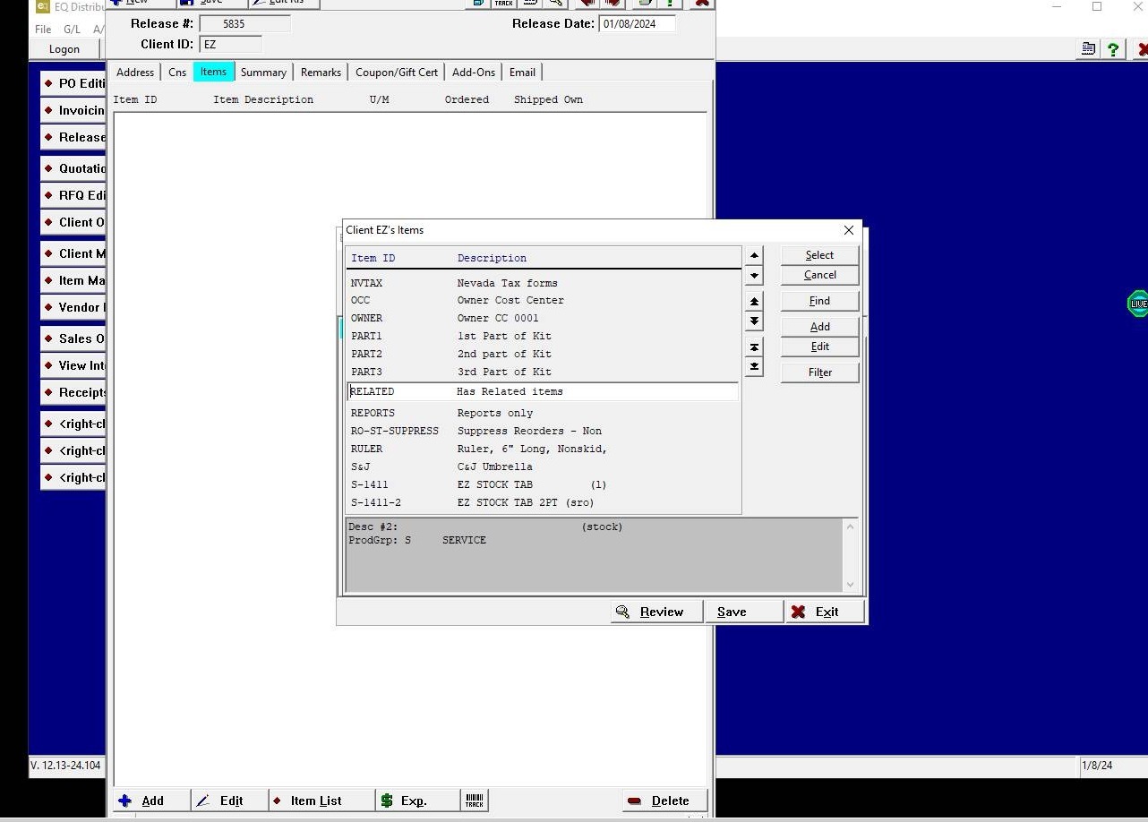Click Edit with pencil in bottom toolbar
Image resolution: width=1148 pixels, height=822 pixels.
(230, 801)
